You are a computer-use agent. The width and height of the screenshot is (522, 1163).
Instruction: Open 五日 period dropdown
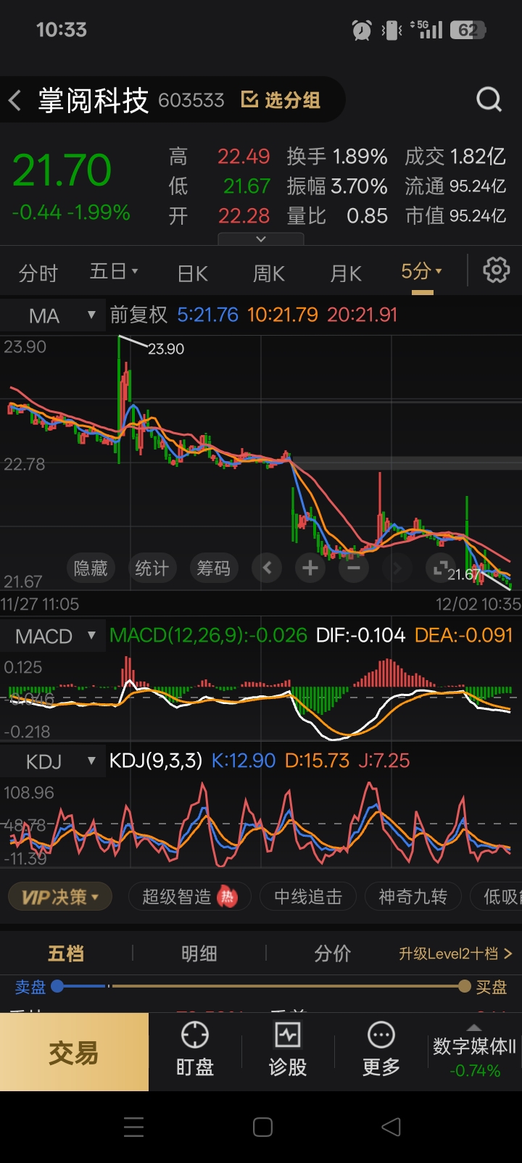[x=114, y=272]
